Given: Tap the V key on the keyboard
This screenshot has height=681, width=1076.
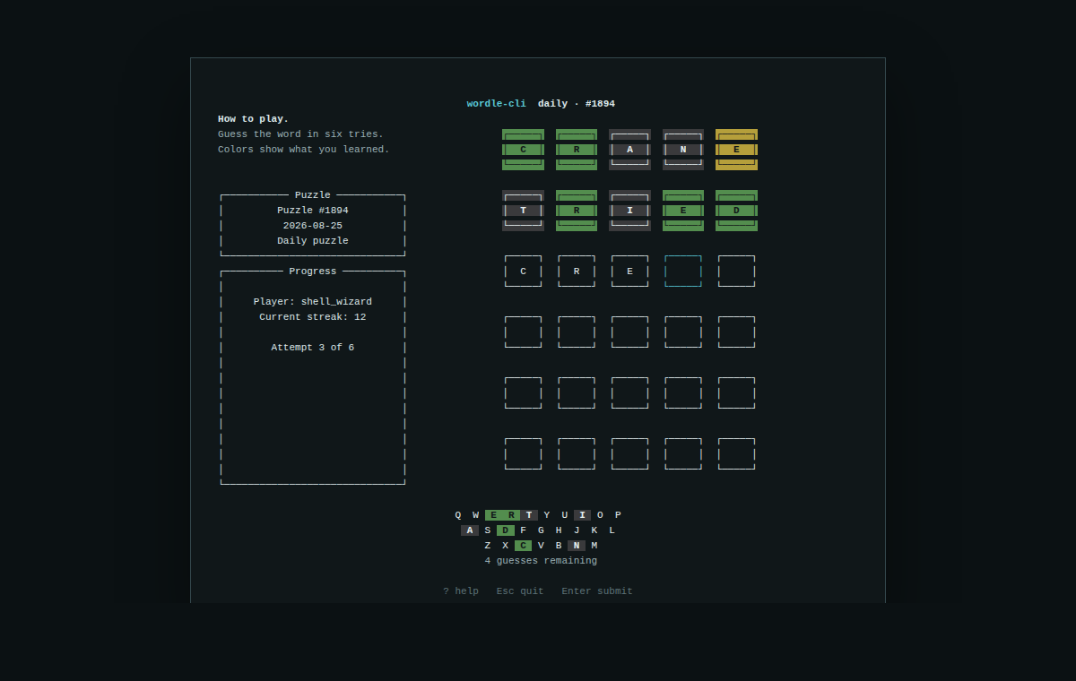Looking at the screenshot, I should (541, 546).
